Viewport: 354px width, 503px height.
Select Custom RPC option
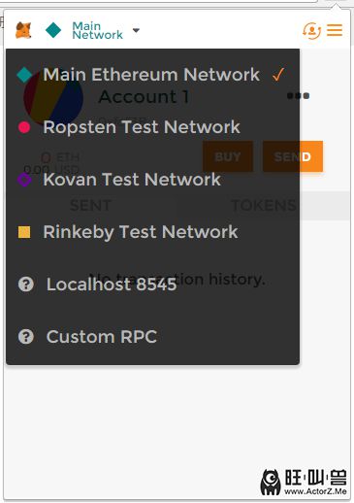[x=102, y=337]
